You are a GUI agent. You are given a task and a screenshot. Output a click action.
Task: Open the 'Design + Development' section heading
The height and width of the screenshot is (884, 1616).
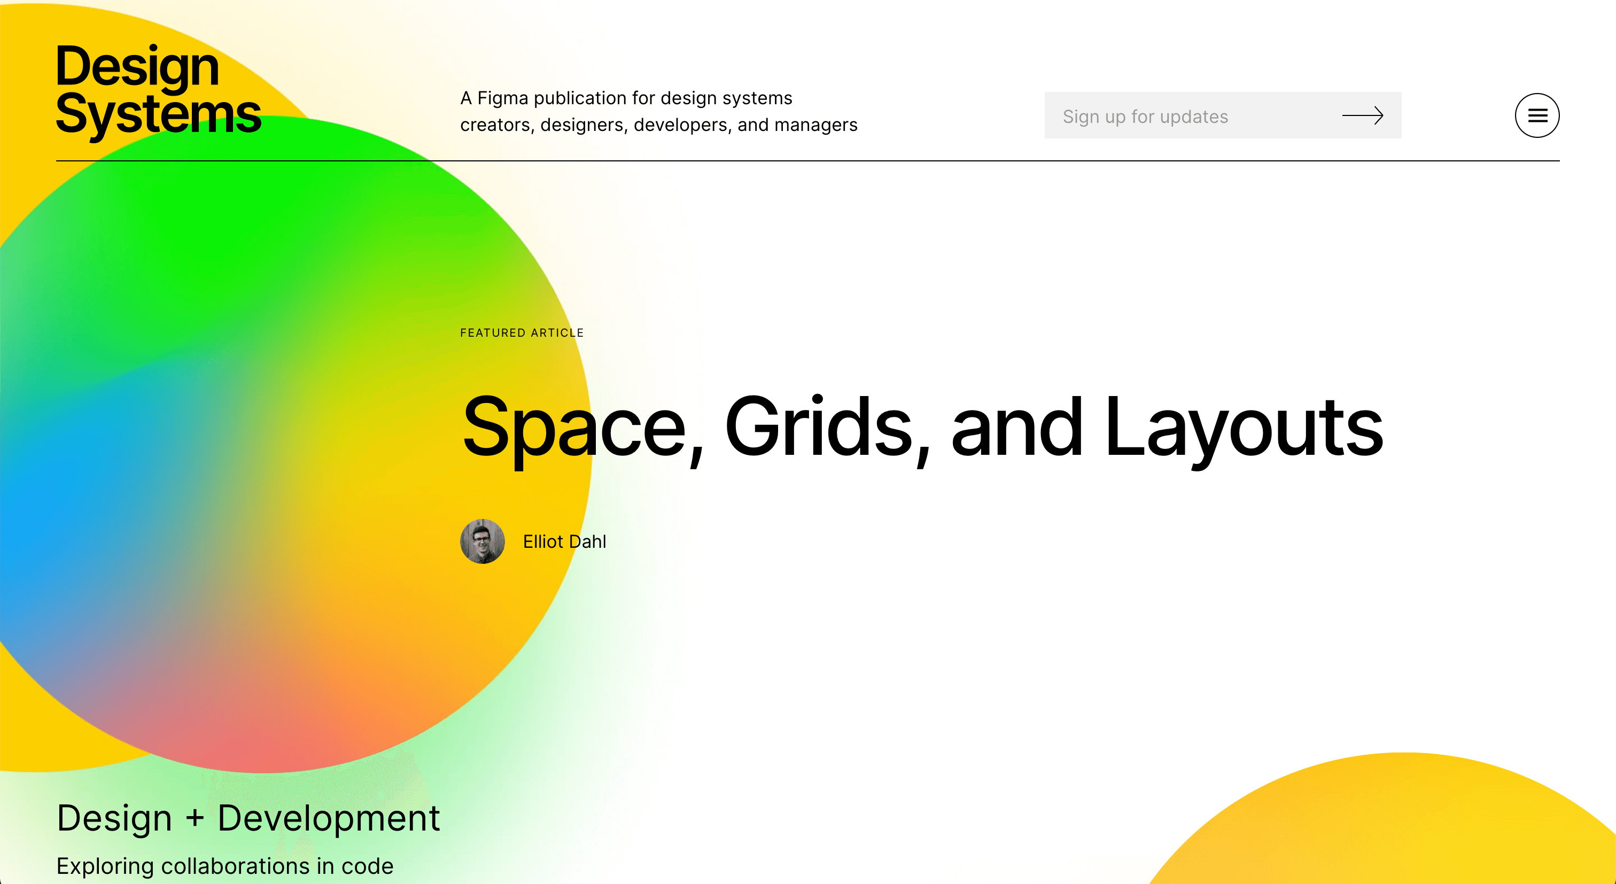(x=248, y=818)
